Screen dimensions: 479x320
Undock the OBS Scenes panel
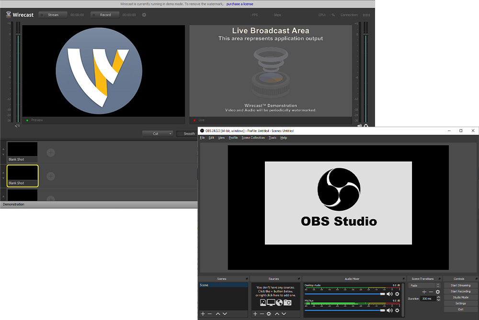click(x=247, y=279)
